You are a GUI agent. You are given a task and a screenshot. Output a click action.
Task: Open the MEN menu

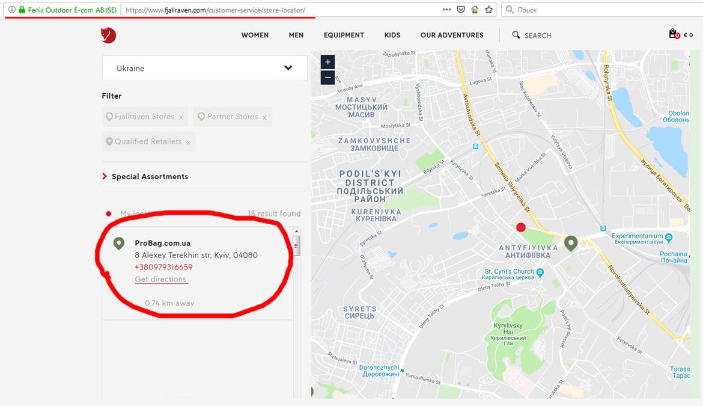coord(296,35)
